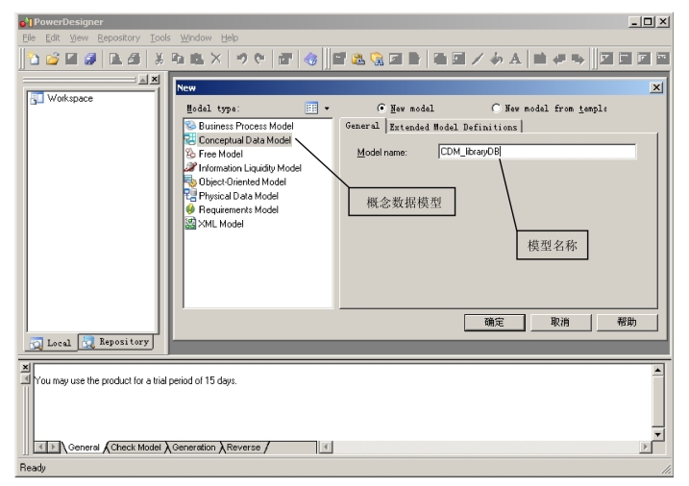Click the diagonal line tool icon
This screenshot has height=486, width=689.
(478, 59)
